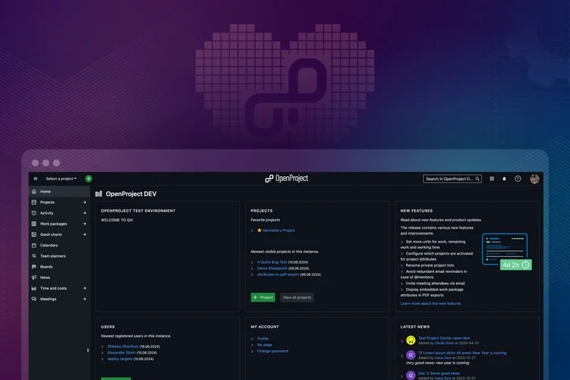Screen dimensions: 570x380
Task: Open the Demo Sharepoint project
Action: 272,268
